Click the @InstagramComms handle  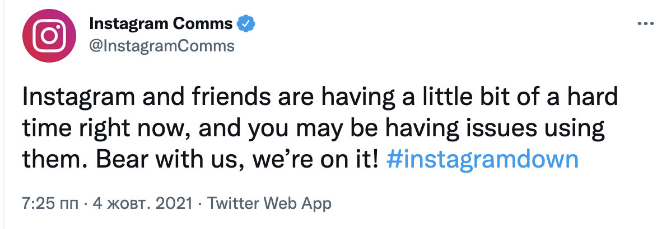pos(162,46)
